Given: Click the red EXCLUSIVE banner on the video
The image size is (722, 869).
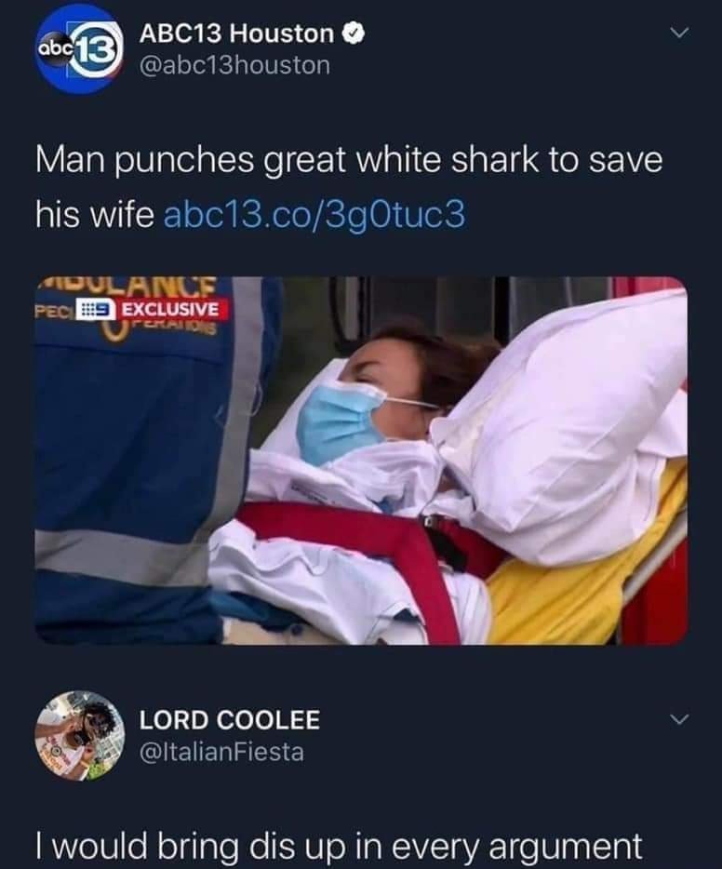Looking at the screenshot, I should (x=172, y=309).
